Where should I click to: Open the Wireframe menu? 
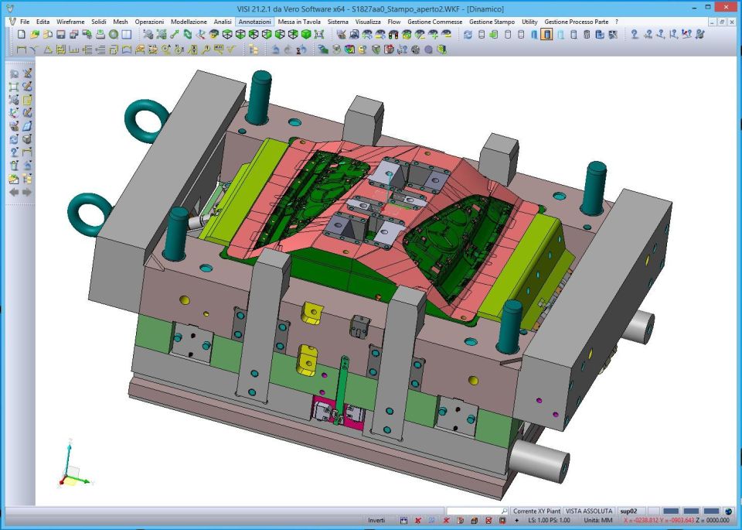(x=70, y=22)
